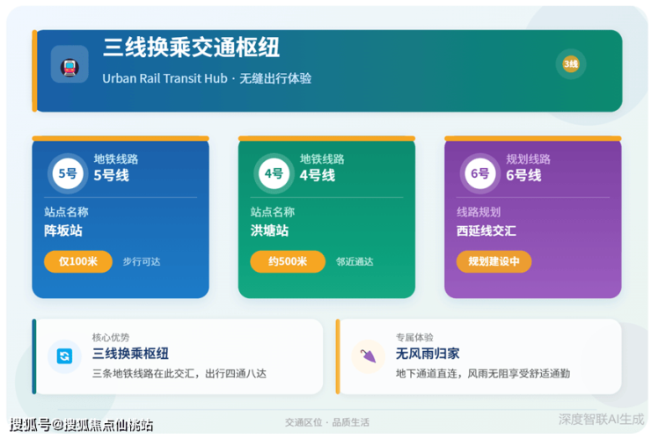The width and height of the screenshot is (651, 439).
Task: Click the 专属体验 label
Action: [x=414, y=337]
